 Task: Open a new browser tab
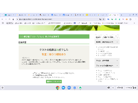point(121,15)
